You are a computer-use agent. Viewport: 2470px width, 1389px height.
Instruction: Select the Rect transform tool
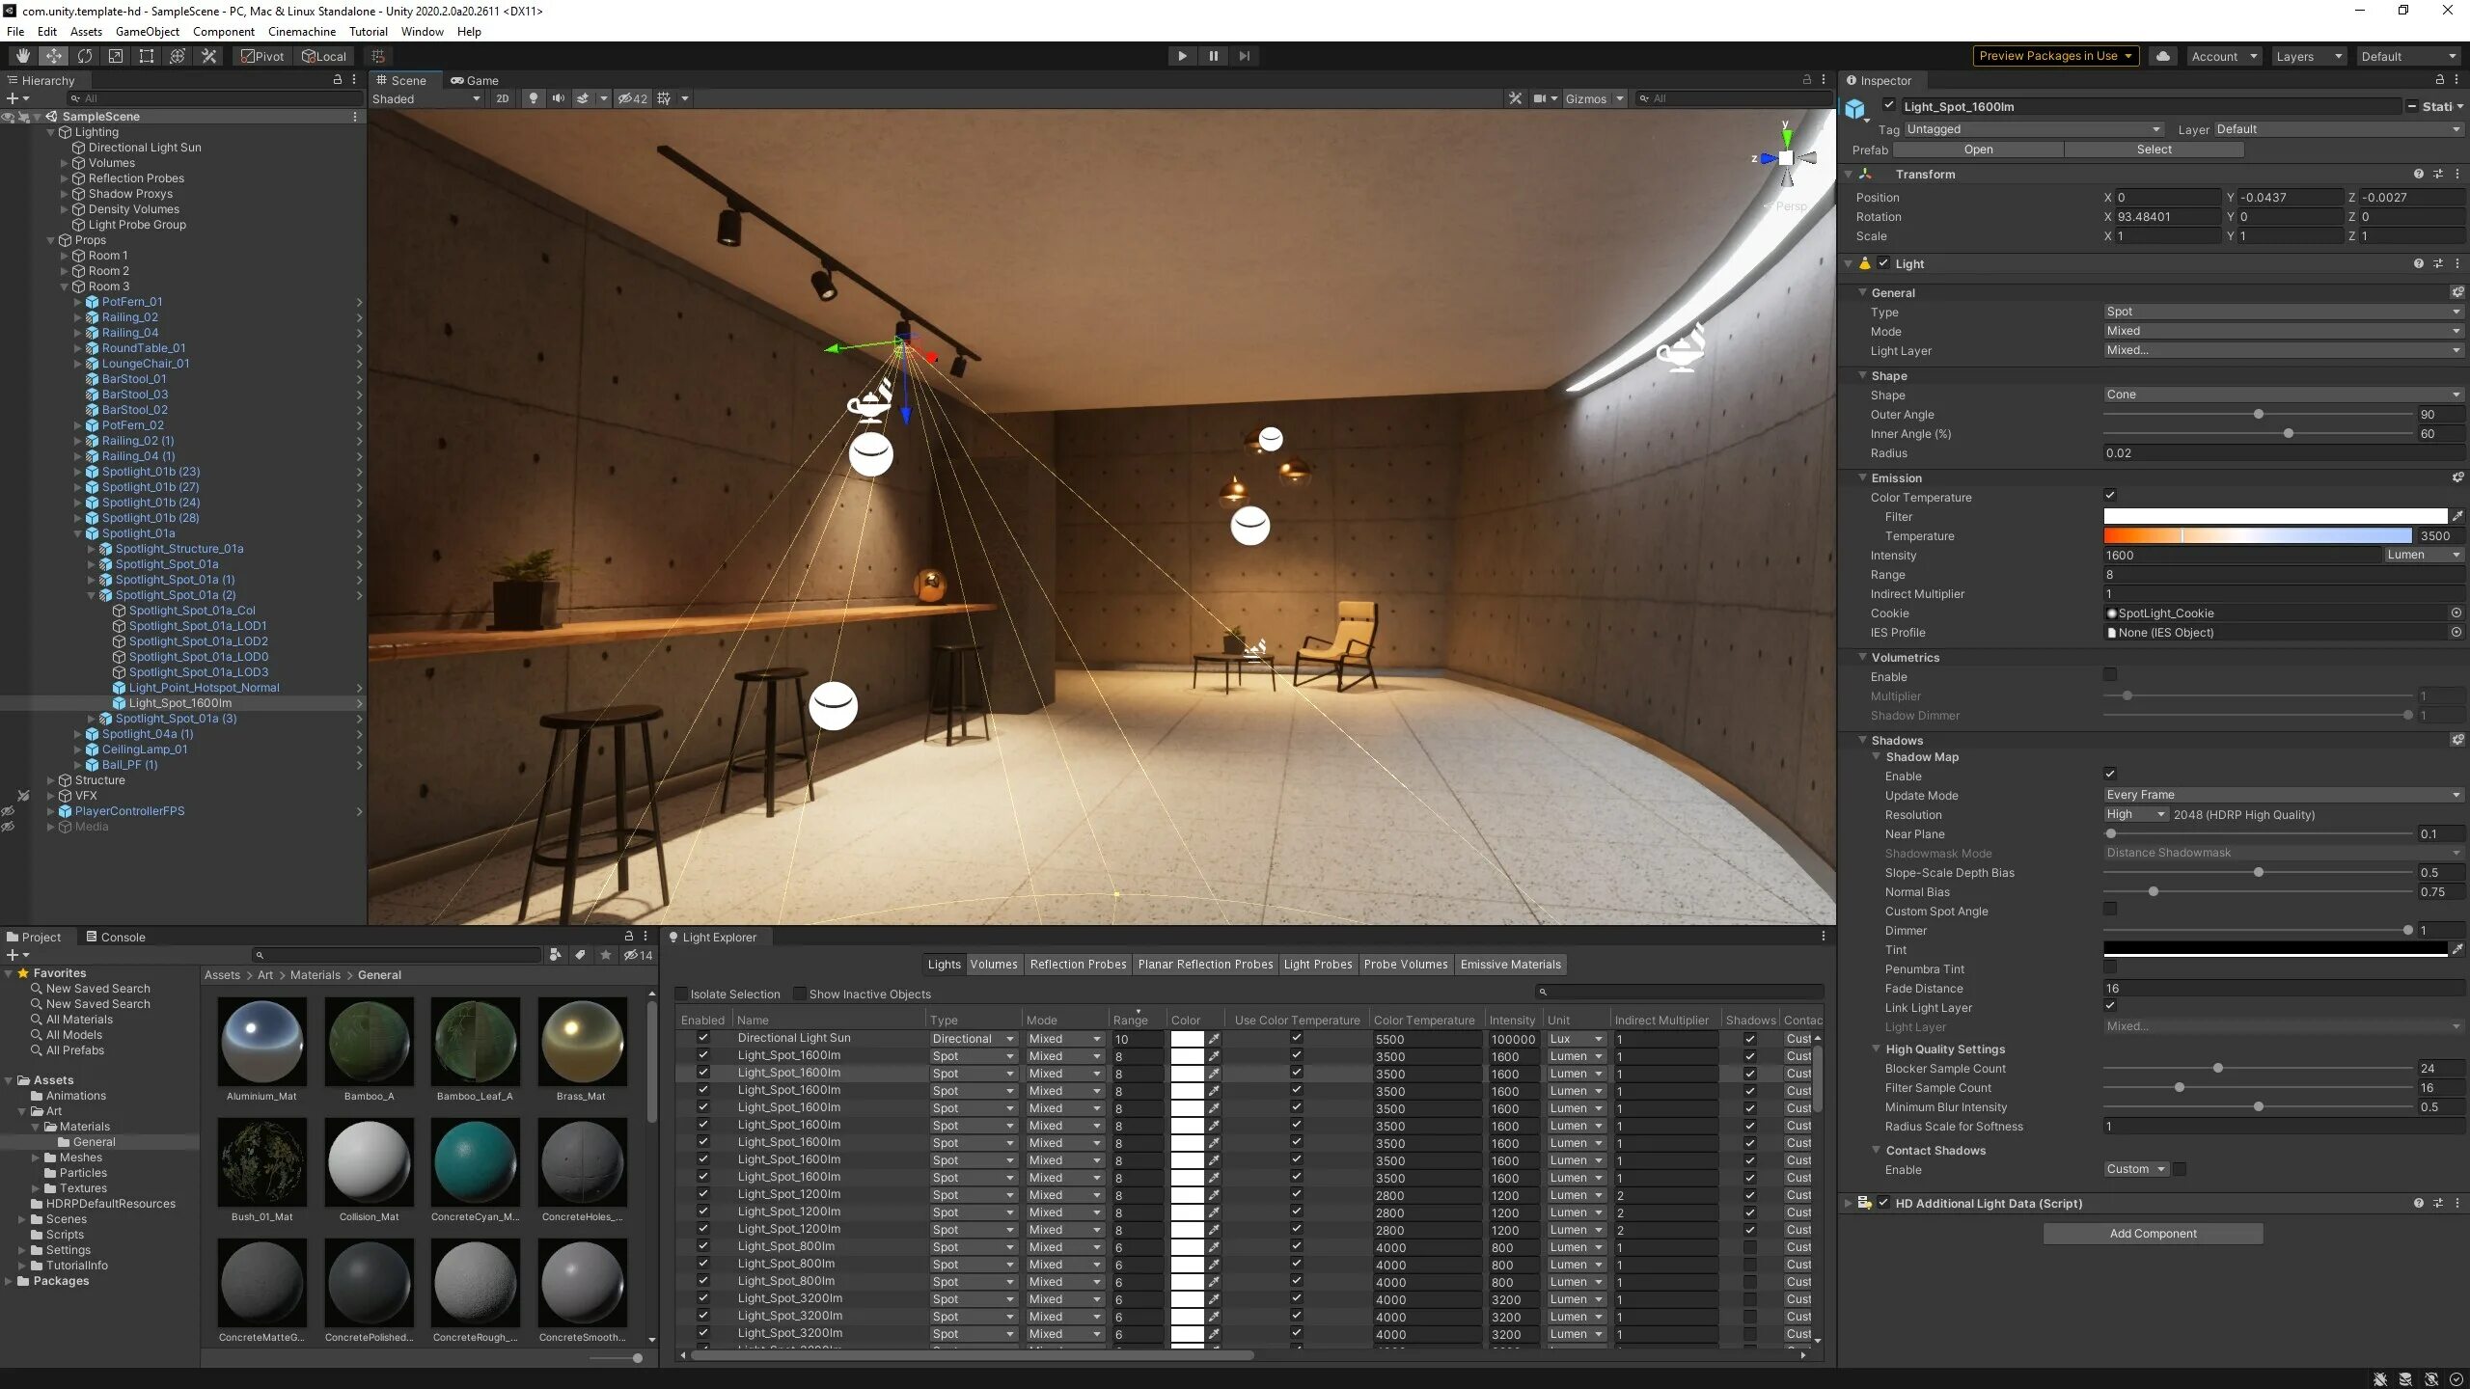coord(147,56)
